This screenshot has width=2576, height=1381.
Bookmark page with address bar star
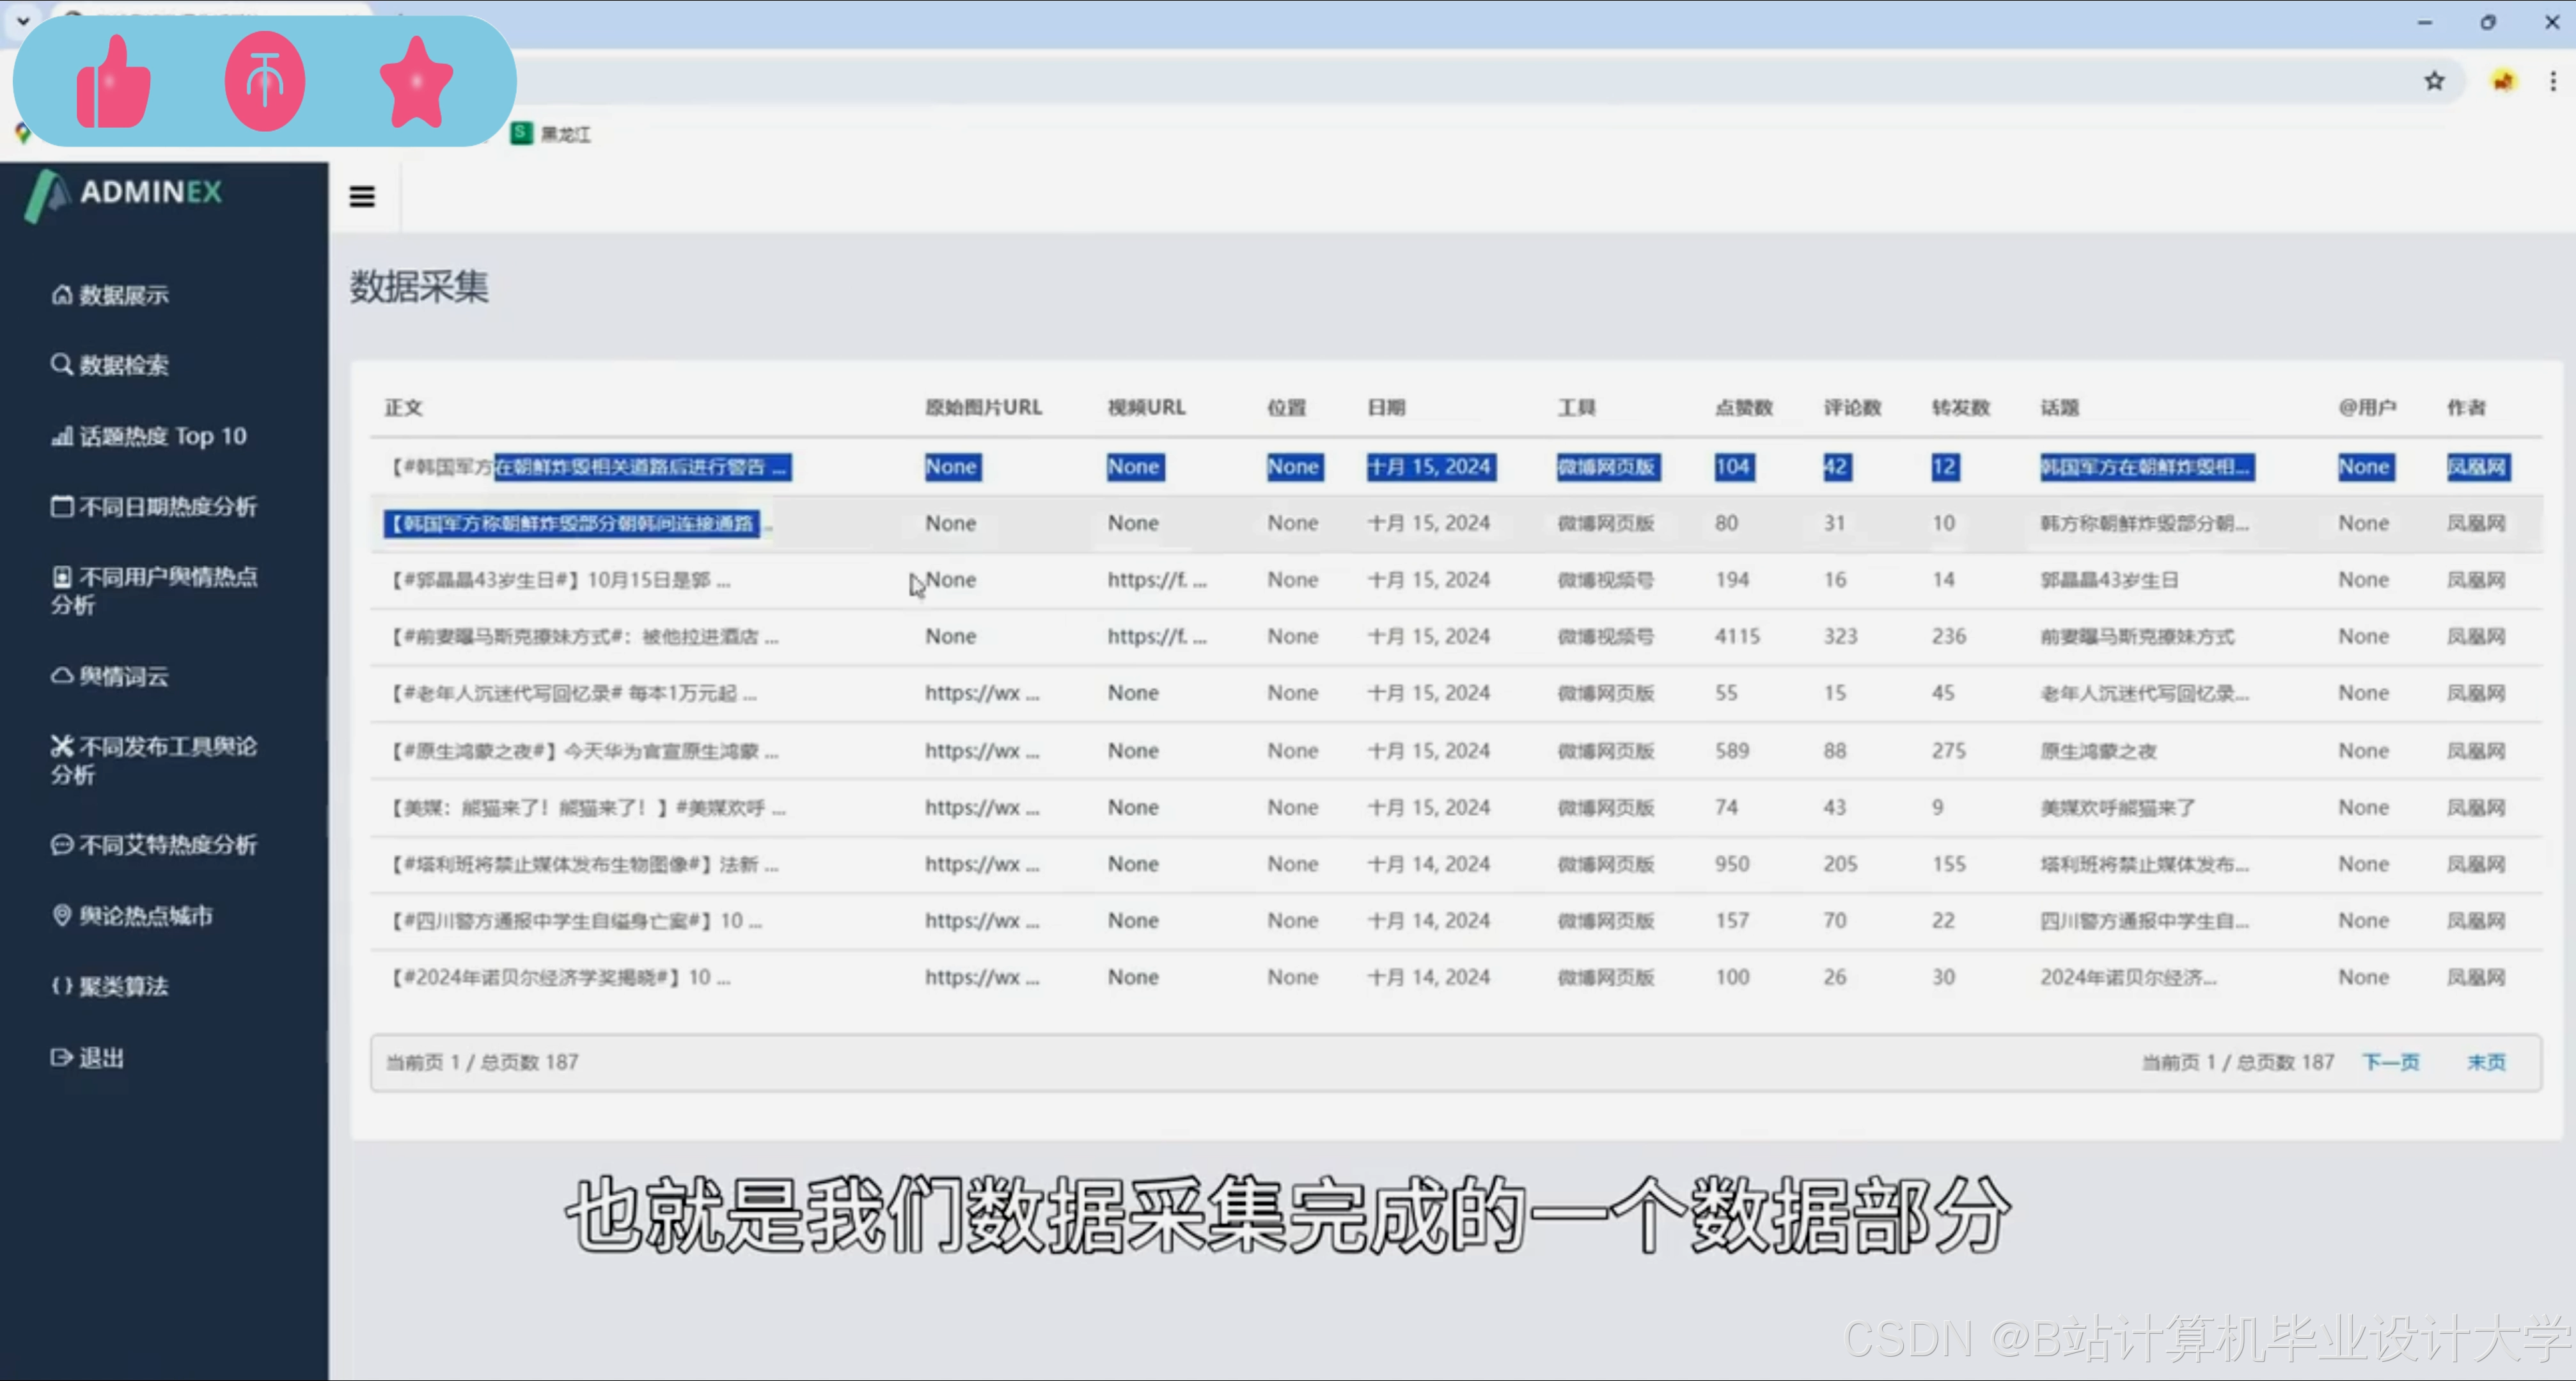click(x=2434, y=81)
